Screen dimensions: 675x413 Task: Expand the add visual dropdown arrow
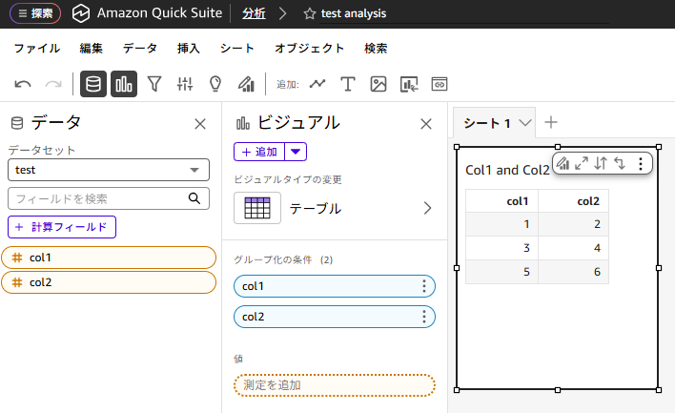pos(296,151)
